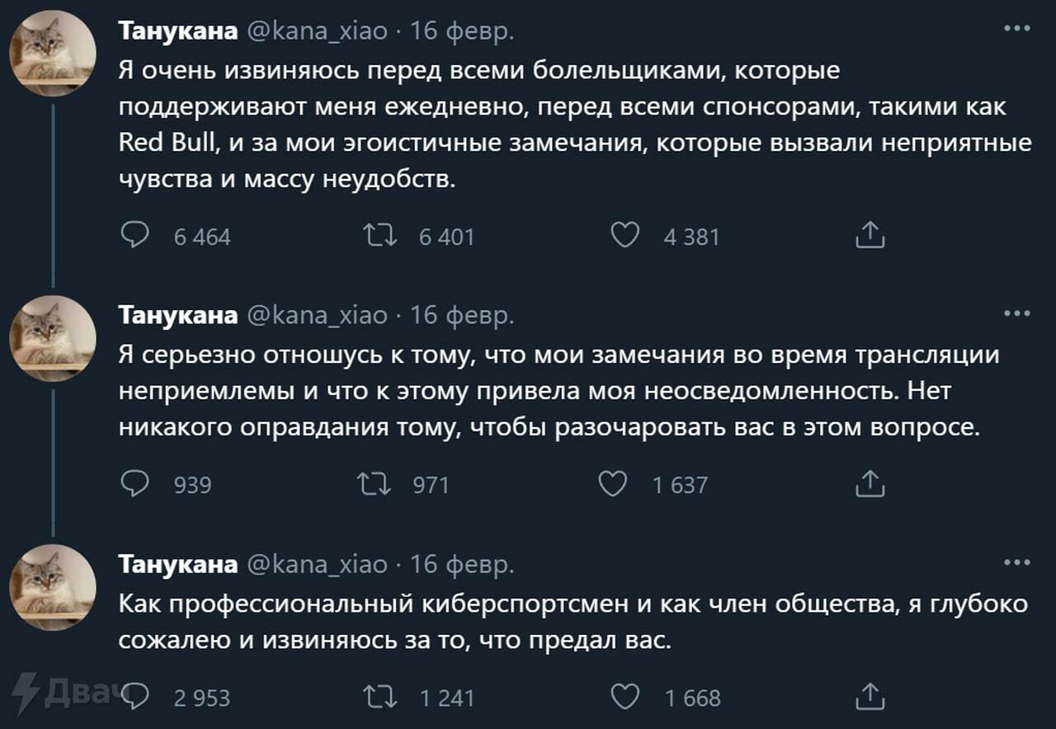Screen dimensions: 1056x729
Task: Open the cat avatar of third tweet
Action: 53,586
